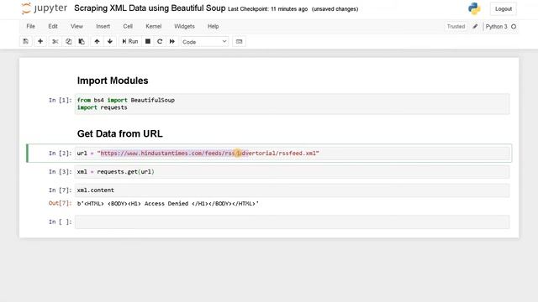Viewport: 538px width, 302px height.
Task: Select the Get Data from URL heading
Action: point(119,133)
